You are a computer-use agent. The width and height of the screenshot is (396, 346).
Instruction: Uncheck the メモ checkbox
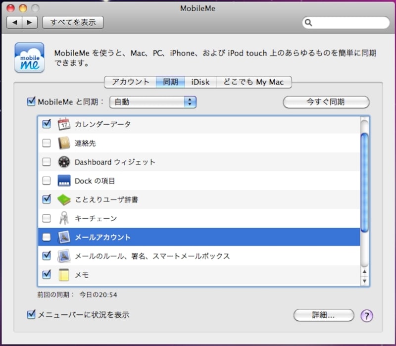[x=47, y=275]
